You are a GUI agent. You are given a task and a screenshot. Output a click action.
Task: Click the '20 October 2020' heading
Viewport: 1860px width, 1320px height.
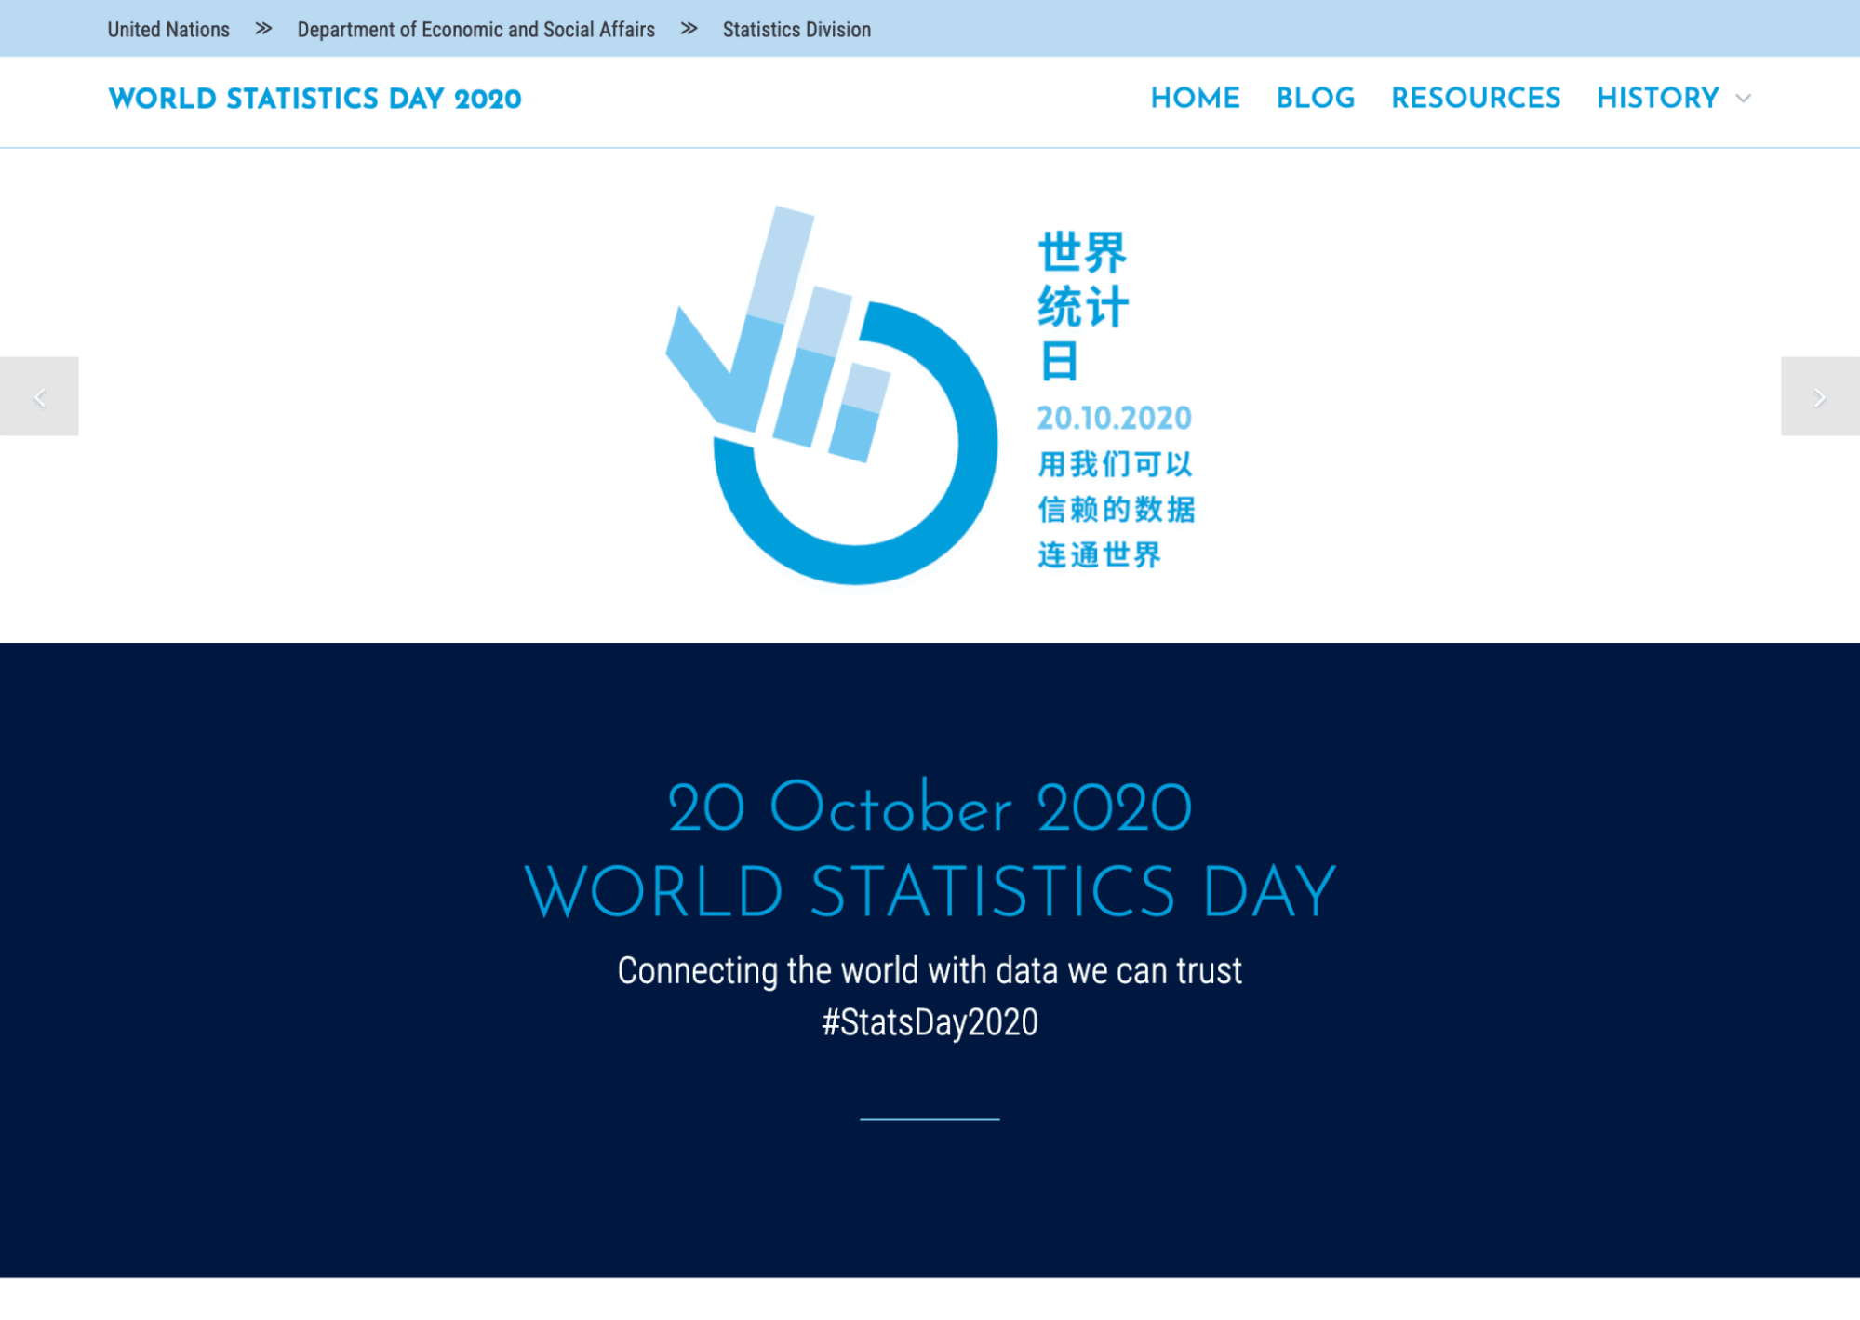[x=930, y=807]
